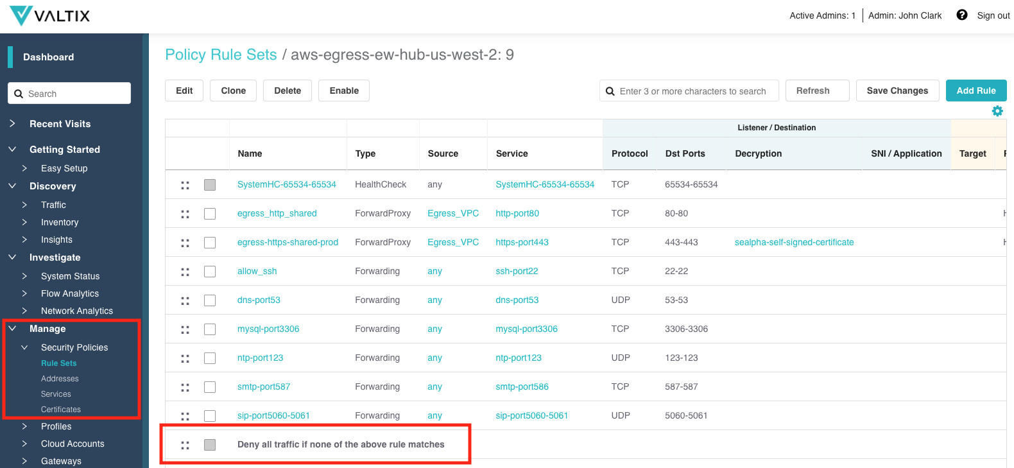
Task: Check the allow_ssh rule checkbox
Action: (210, 272)
